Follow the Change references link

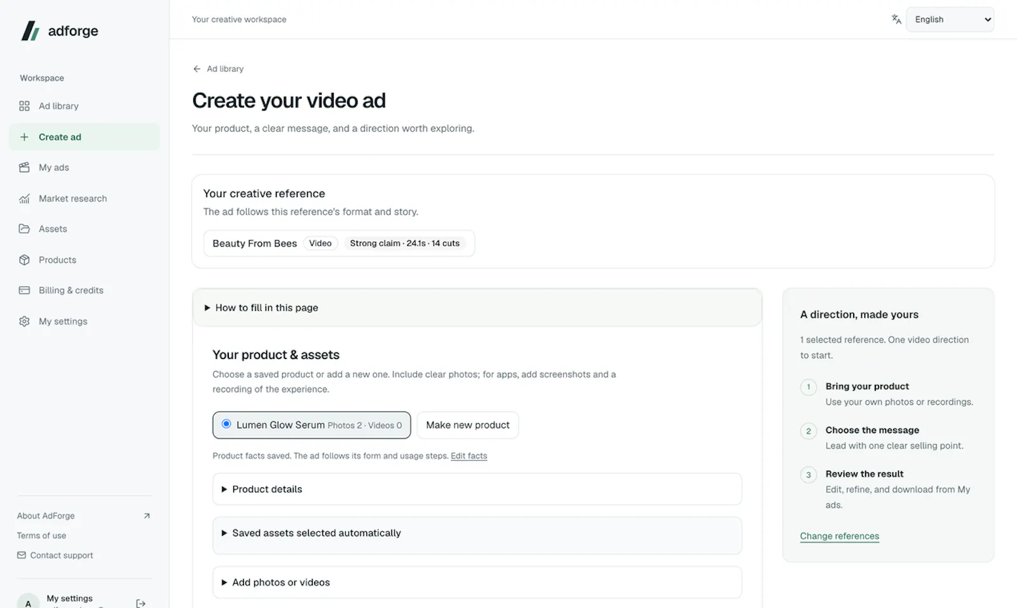[840, 536]
